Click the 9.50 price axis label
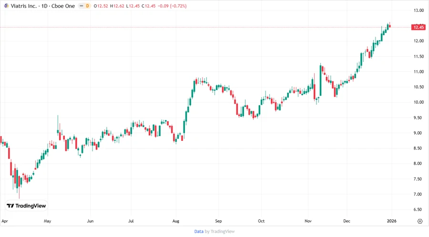Screen dimensions: 429x237 click(419, 118)
